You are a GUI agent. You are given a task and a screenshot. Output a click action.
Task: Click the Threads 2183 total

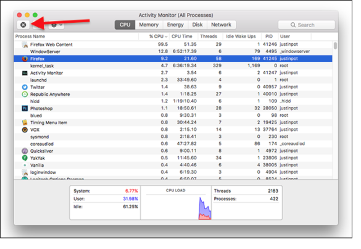click(246, 191)
